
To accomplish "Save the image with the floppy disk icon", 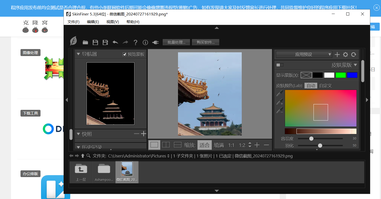I will pyautogui.click(x=95, y=42).
